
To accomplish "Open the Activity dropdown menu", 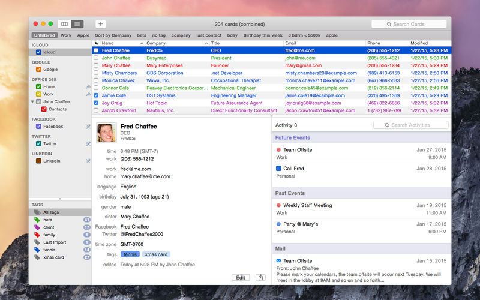I will tap(286, 125).
